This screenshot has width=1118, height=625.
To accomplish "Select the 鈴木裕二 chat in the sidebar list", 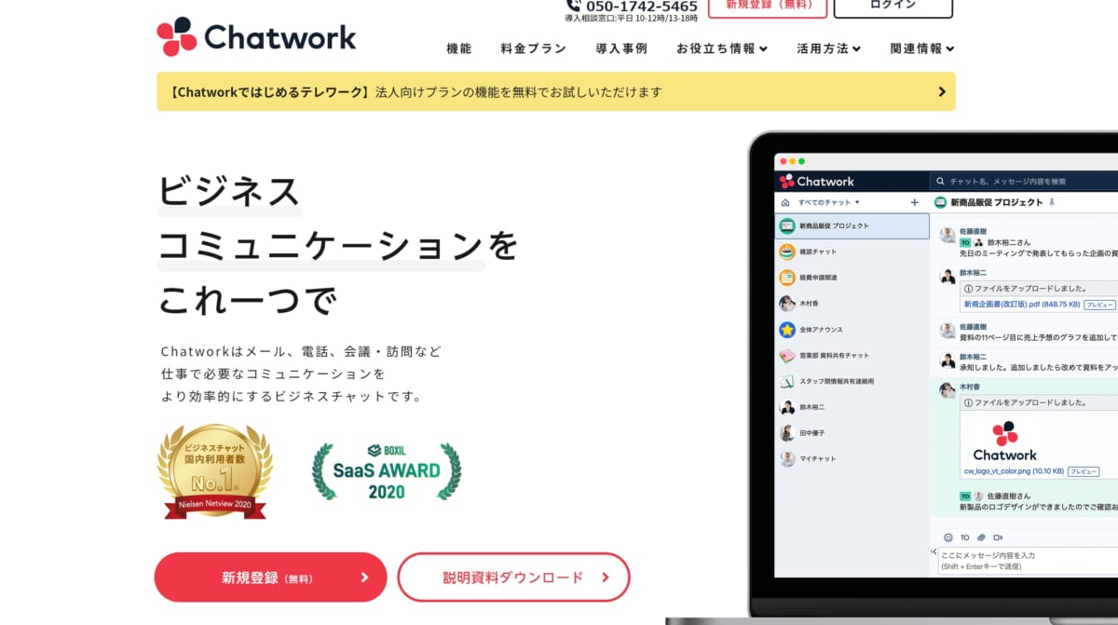I will tap(852, 407).
